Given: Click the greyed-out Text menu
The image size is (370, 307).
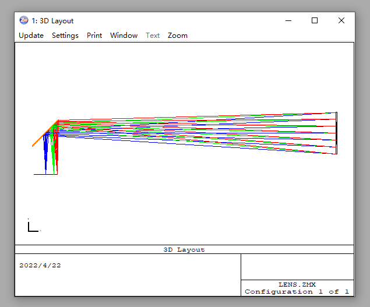Looking at the screenshot, I should click(153, 36).
